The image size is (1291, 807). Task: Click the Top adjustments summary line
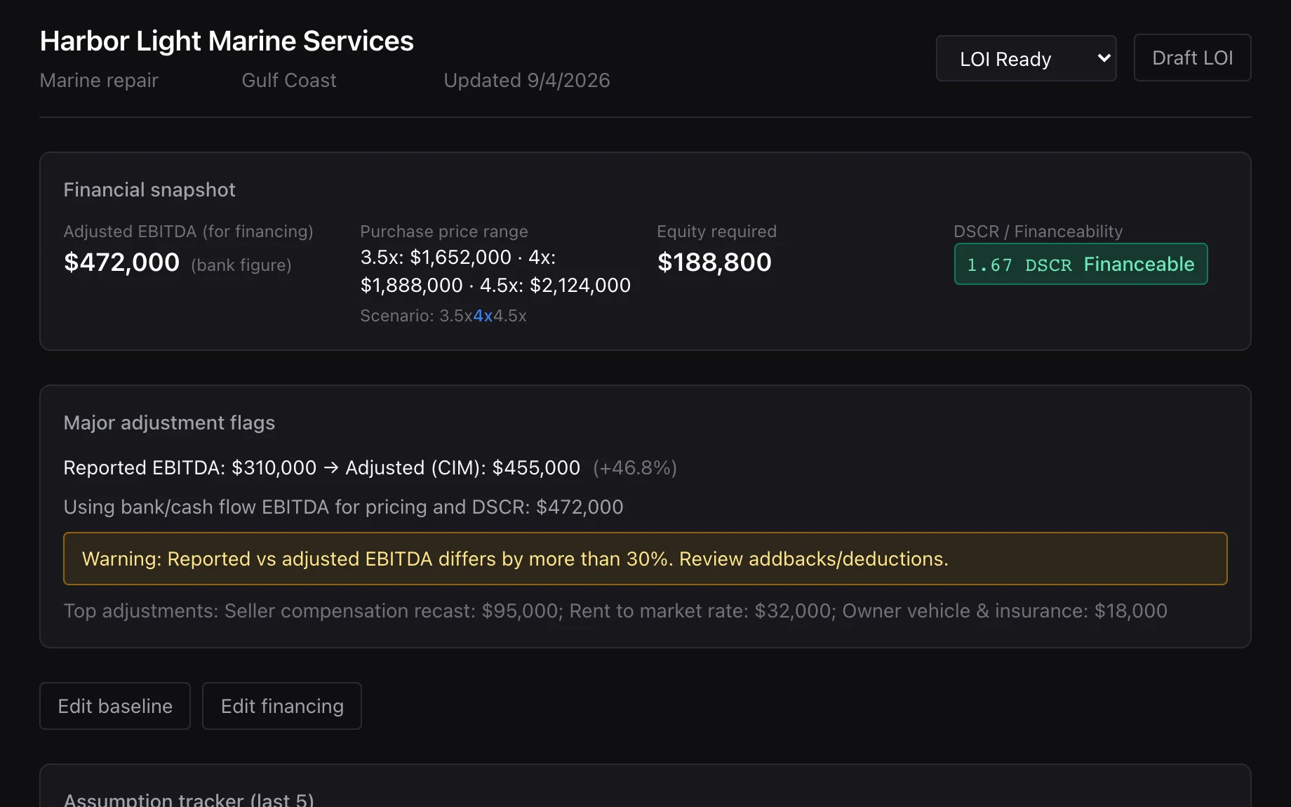(615, 611)
